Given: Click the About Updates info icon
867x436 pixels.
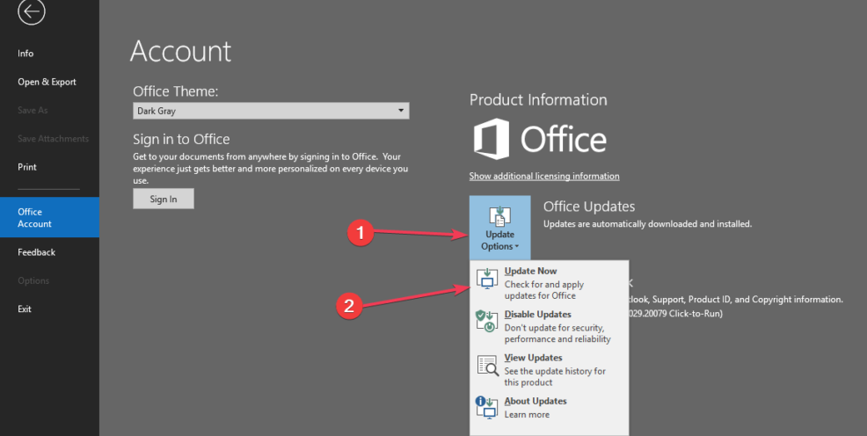Looking at the screenshot, I should point(486,408).
